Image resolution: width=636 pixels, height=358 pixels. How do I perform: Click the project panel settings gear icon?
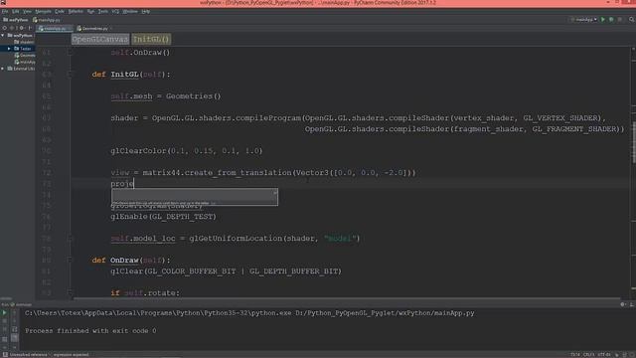(22, 28)
